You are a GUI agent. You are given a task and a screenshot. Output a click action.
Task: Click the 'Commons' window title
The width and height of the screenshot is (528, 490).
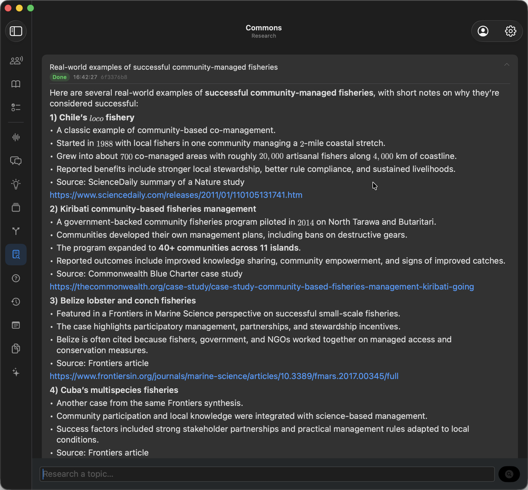(264, 28)
